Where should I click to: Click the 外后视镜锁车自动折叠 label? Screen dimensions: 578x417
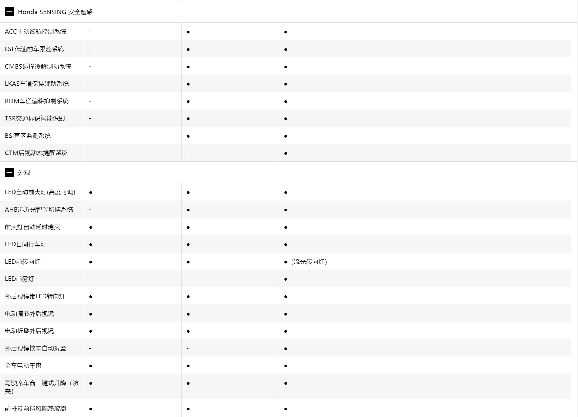coord(36,348)
